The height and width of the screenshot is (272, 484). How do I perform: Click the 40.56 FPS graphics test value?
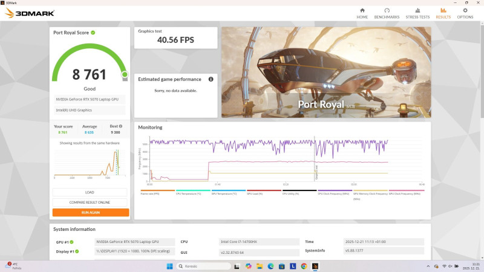point(175,40)
